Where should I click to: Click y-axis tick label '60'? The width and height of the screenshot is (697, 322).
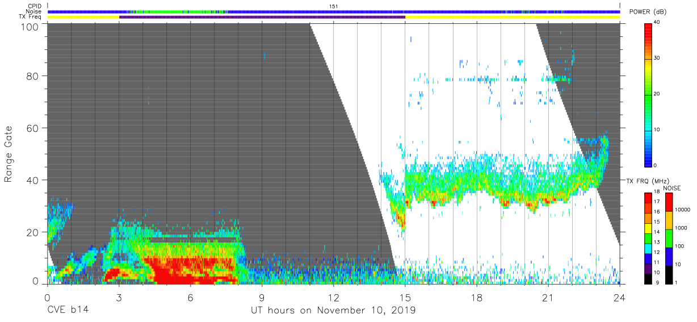pyautogui.click(x=33, y=128)
